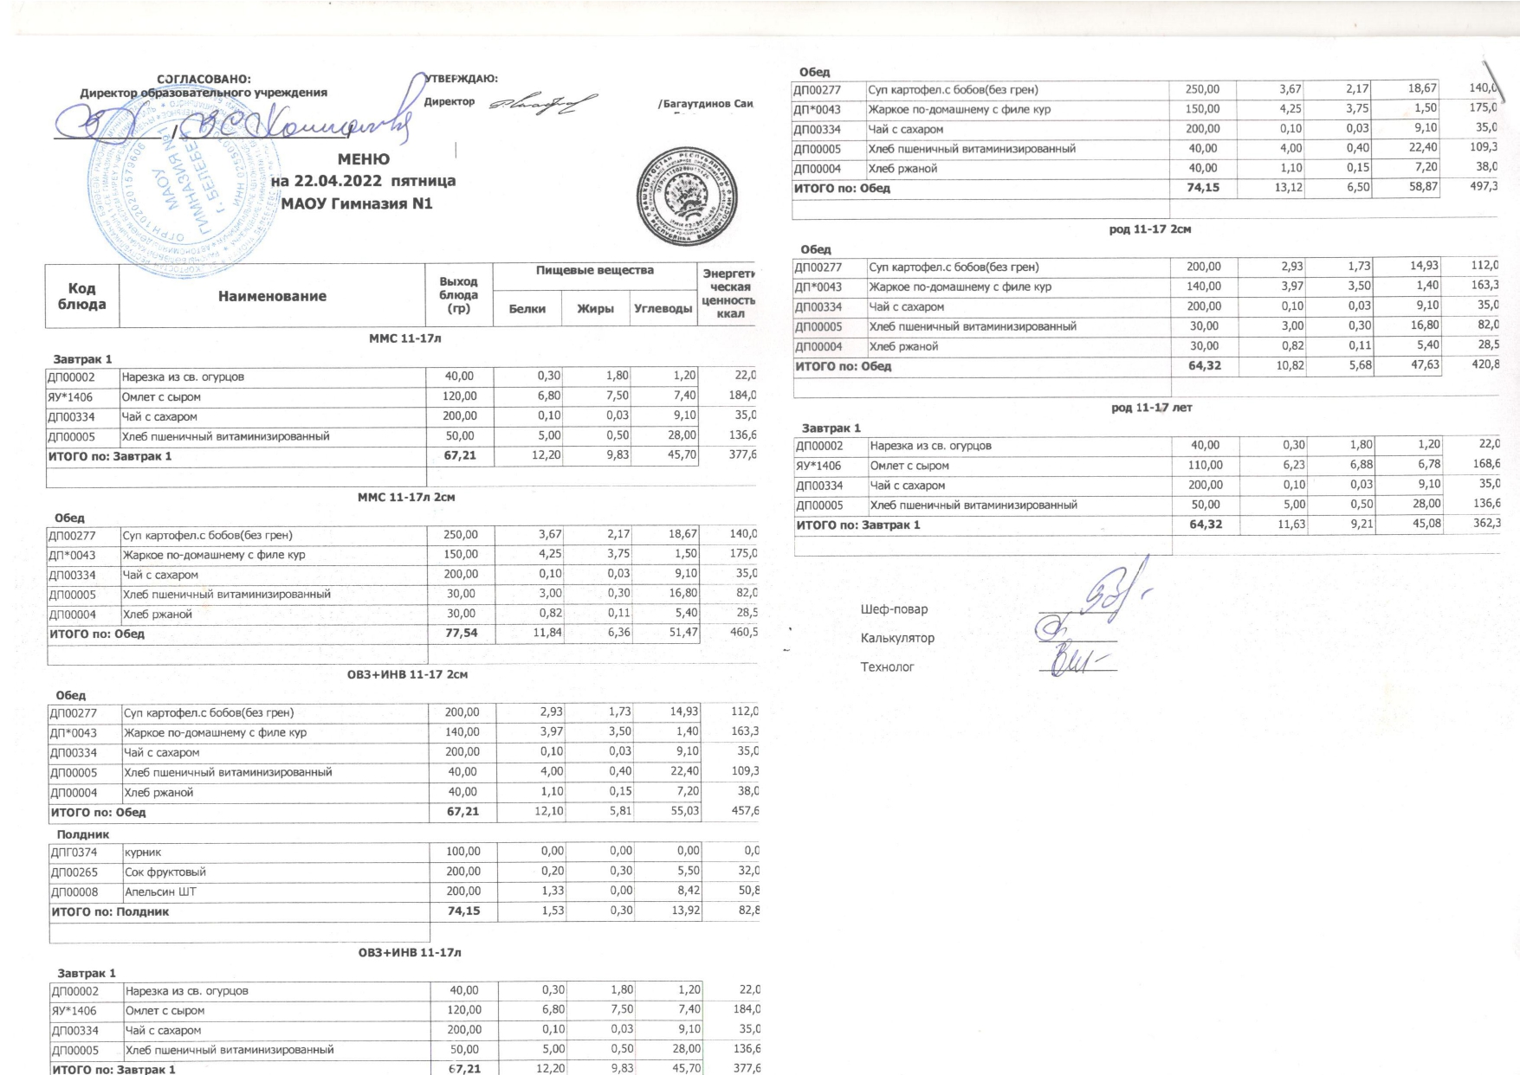Click the ИТОГО по: Полдник total row
Screen dimensions: 1520x1075
click(x=110, y=911)
